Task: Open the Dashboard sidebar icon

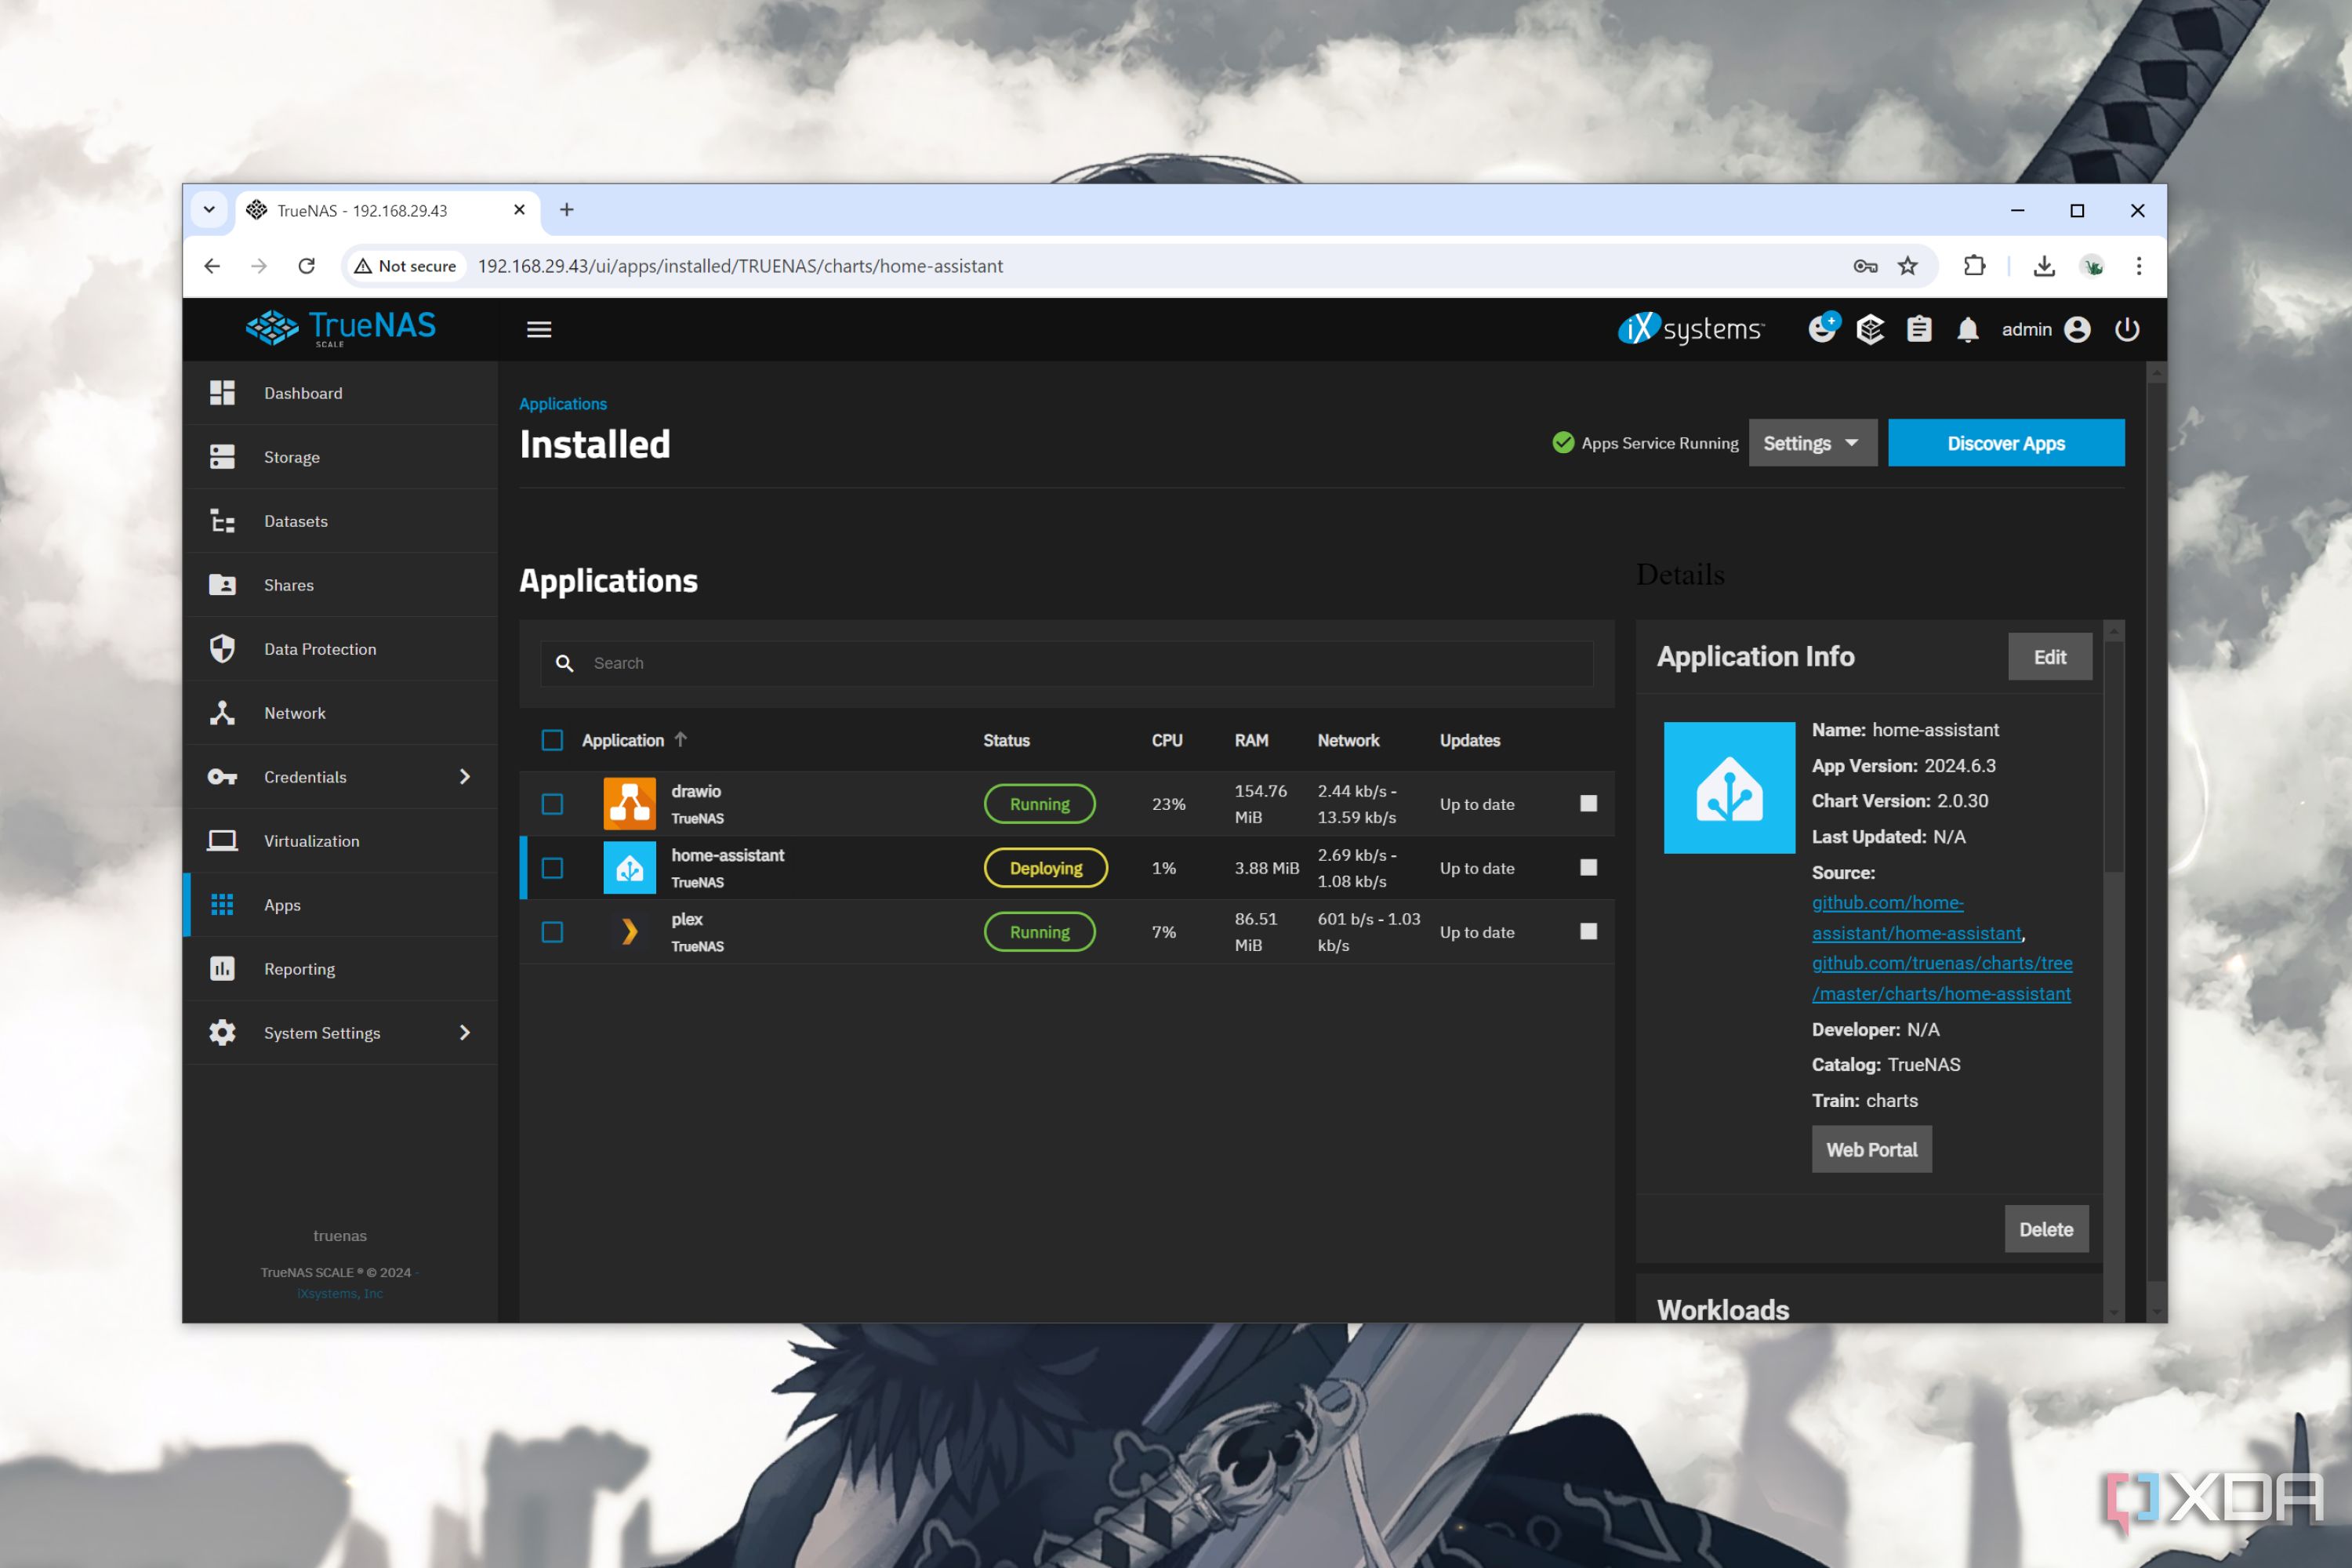Action: [222, 393]
